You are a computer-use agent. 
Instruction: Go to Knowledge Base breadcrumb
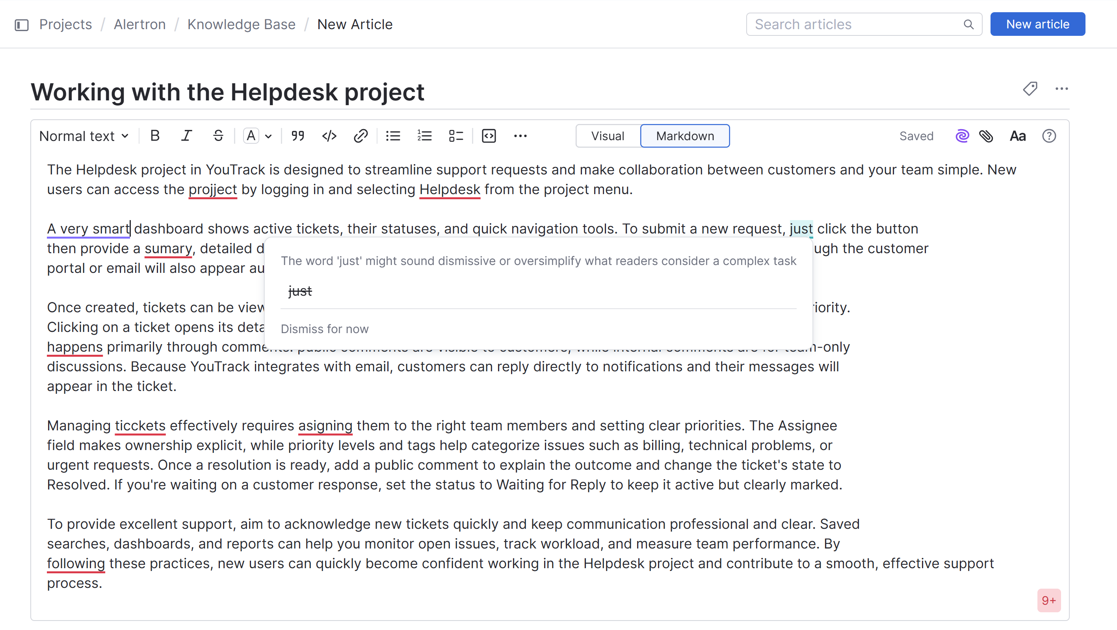tap(241, 24)
